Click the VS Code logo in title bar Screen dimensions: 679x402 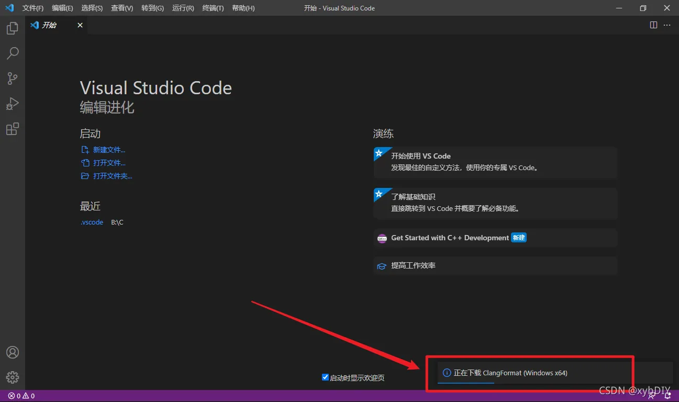point(9,8)
